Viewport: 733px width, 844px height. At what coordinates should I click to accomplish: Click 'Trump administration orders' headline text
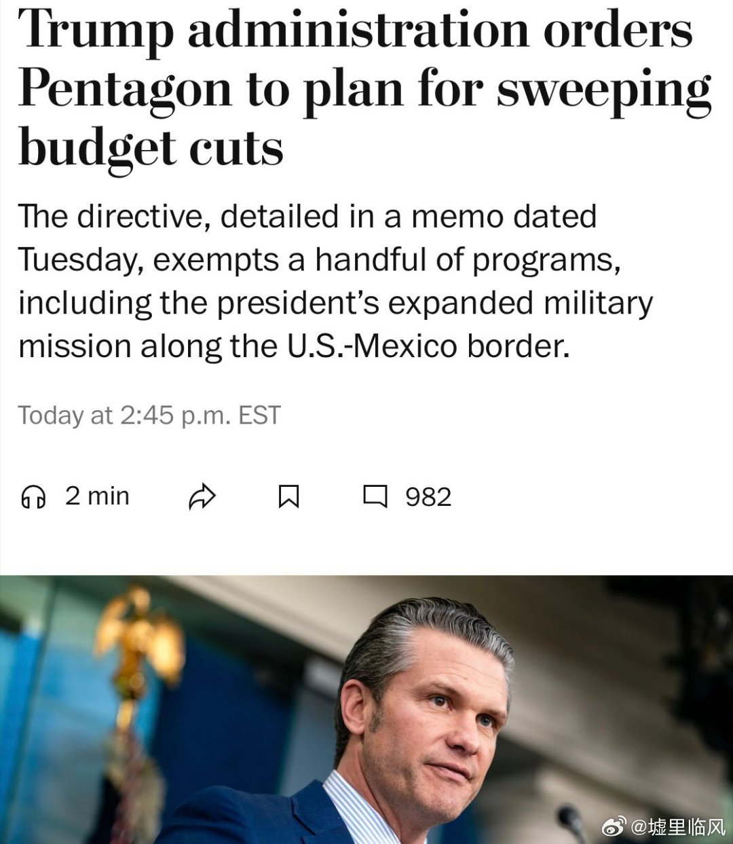356,31
